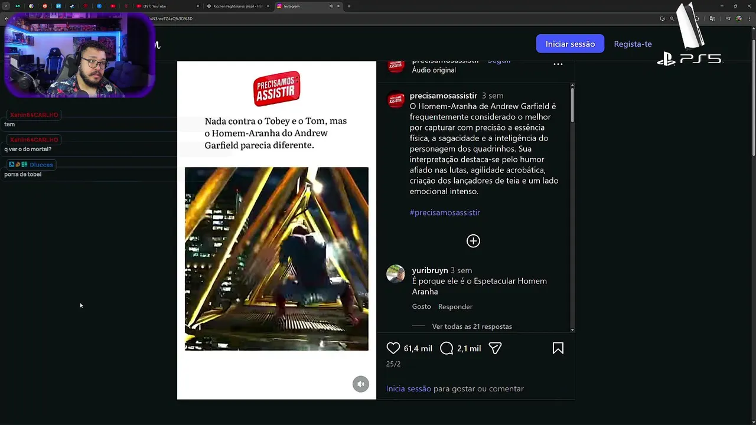Open the browser profile avatar
This screenshot has height=425, width=756.
(739, 18)
